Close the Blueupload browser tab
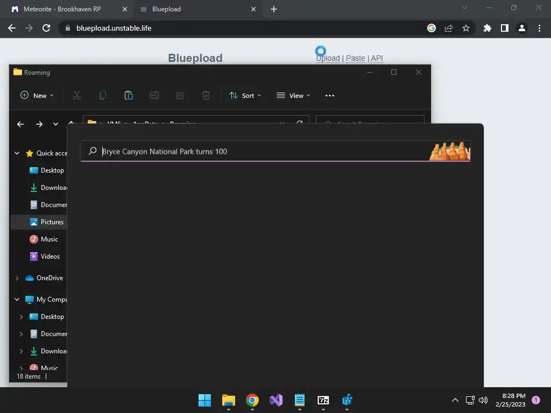This screenshot has height=413, width=551. tap(253, 9)
